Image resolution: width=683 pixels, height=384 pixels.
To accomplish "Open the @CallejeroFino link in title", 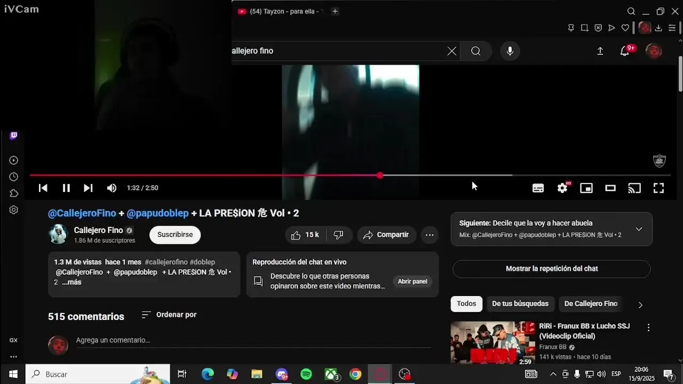I will pos(82,213).
